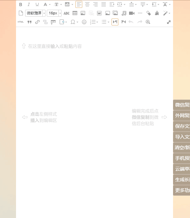190x218 pixels.
Task: Toggle justify alignment
Action: click(104, 4)
